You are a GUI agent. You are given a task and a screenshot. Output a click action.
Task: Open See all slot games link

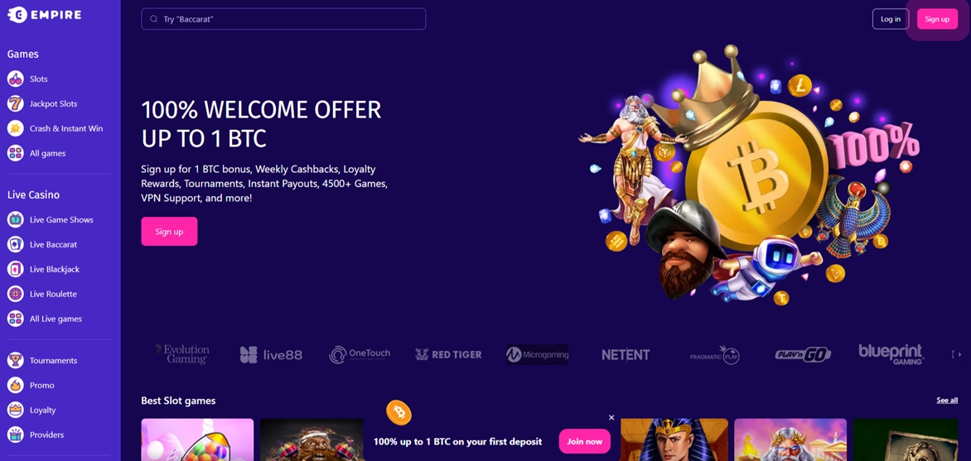coord(947,401)
